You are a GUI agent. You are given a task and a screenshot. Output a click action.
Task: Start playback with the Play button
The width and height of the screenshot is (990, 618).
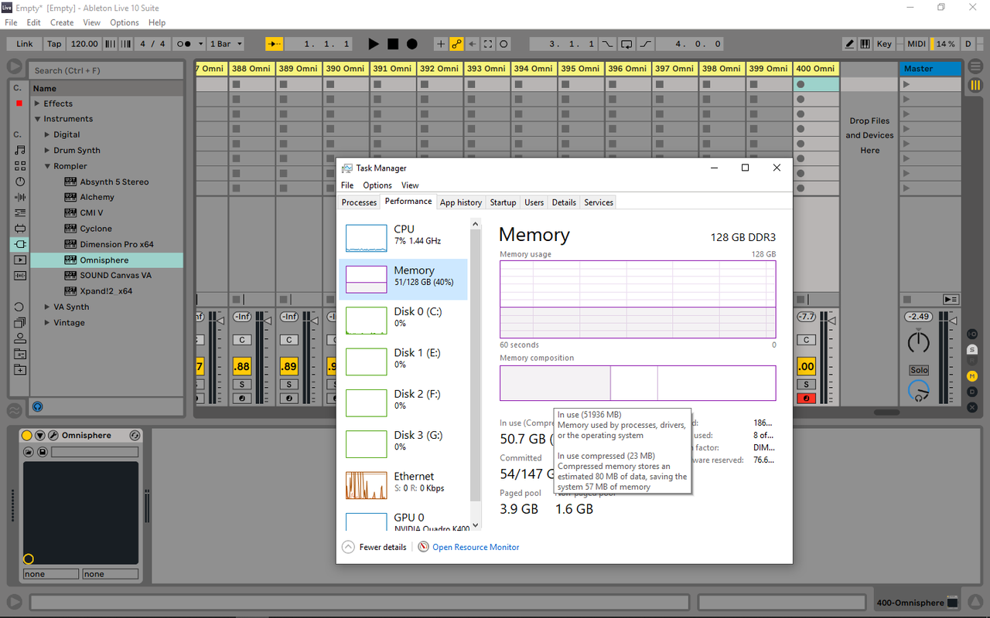374,44
